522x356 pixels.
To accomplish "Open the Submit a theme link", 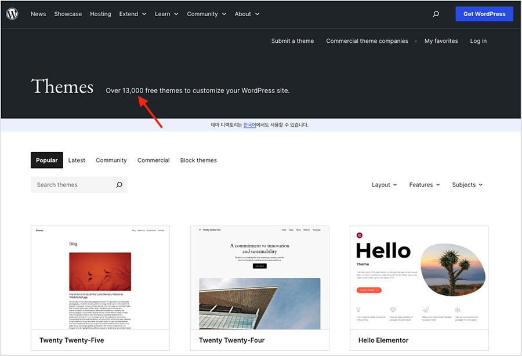I will coord(292,41).
